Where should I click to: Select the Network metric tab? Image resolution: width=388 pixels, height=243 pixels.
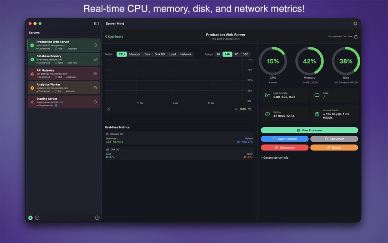pos(186,54)
